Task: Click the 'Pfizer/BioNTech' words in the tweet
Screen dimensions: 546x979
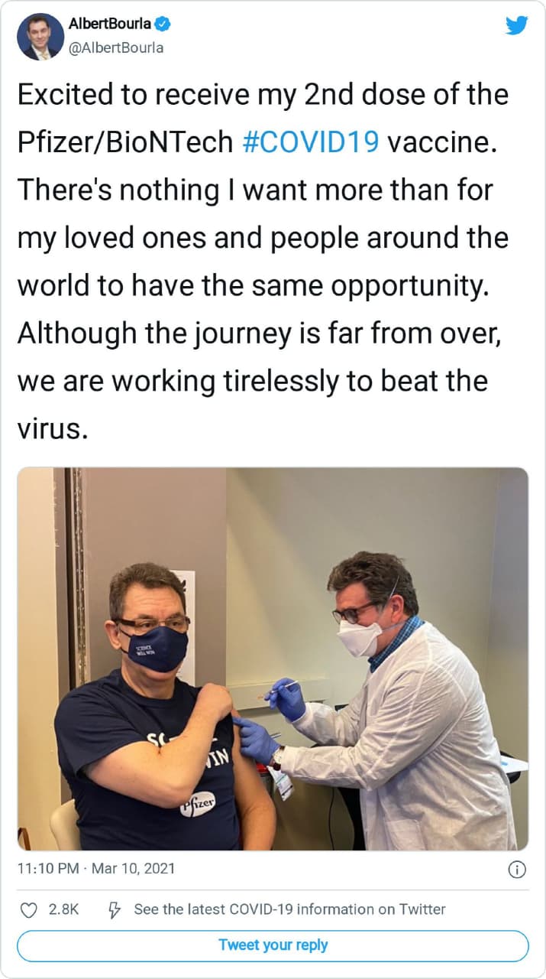Action: [124, 143]
